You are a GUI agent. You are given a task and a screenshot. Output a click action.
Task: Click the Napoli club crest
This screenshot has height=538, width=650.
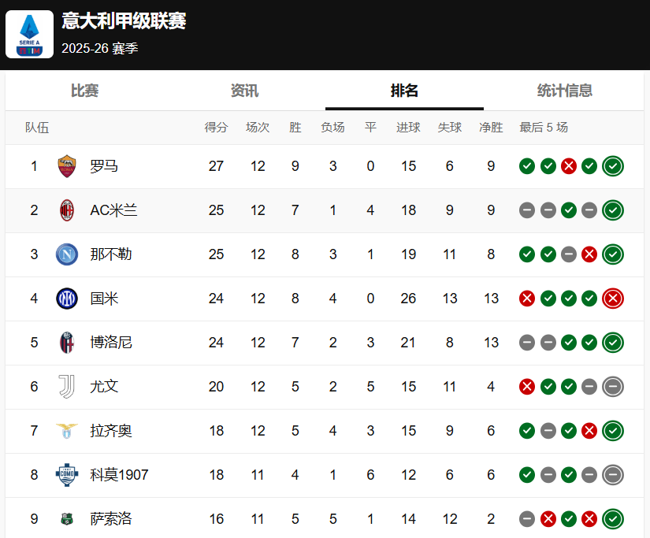point(67,254)
